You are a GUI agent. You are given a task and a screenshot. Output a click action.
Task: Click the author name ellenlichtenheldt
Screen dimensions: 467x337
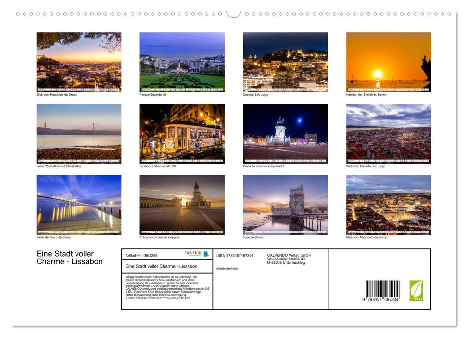pos(227,268)
